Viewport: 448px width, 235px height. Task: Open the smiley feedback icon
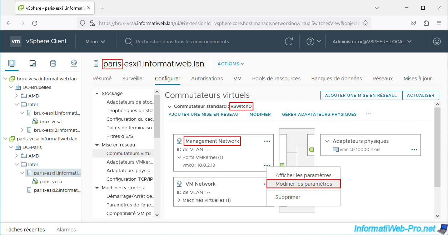click(x=437, y=41)
